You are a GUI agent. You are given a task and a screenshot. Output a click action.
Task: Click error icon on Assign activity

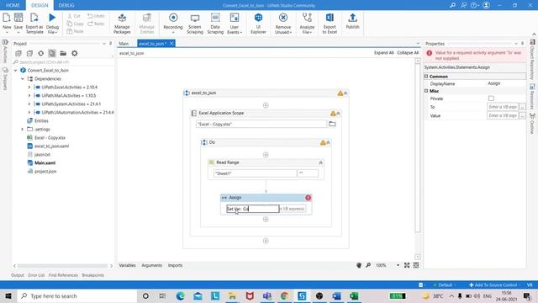point(309,198)
